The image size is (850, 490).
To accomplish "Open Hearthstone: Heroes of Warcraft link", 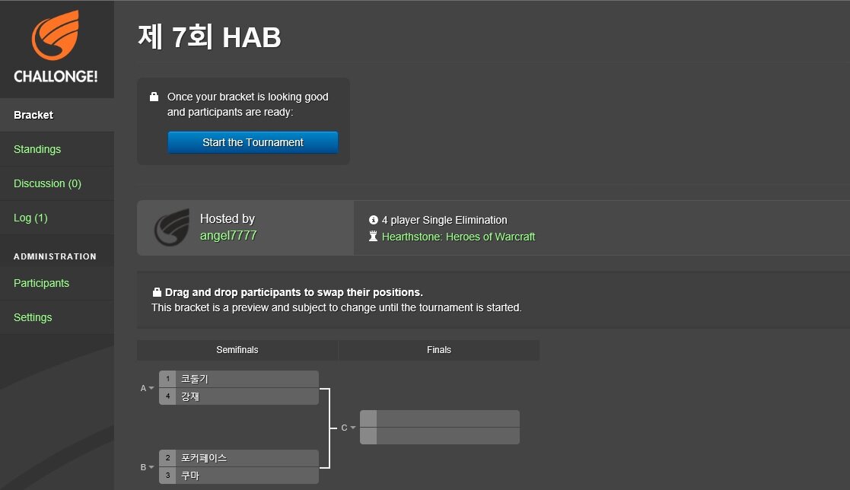I will point(458,237).
